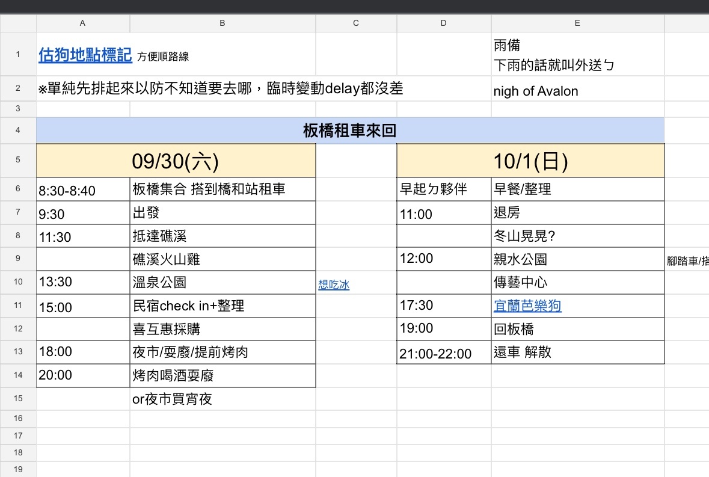Screen dimensions: 709x477
Task: Select column D header
Action: [444, 23]
